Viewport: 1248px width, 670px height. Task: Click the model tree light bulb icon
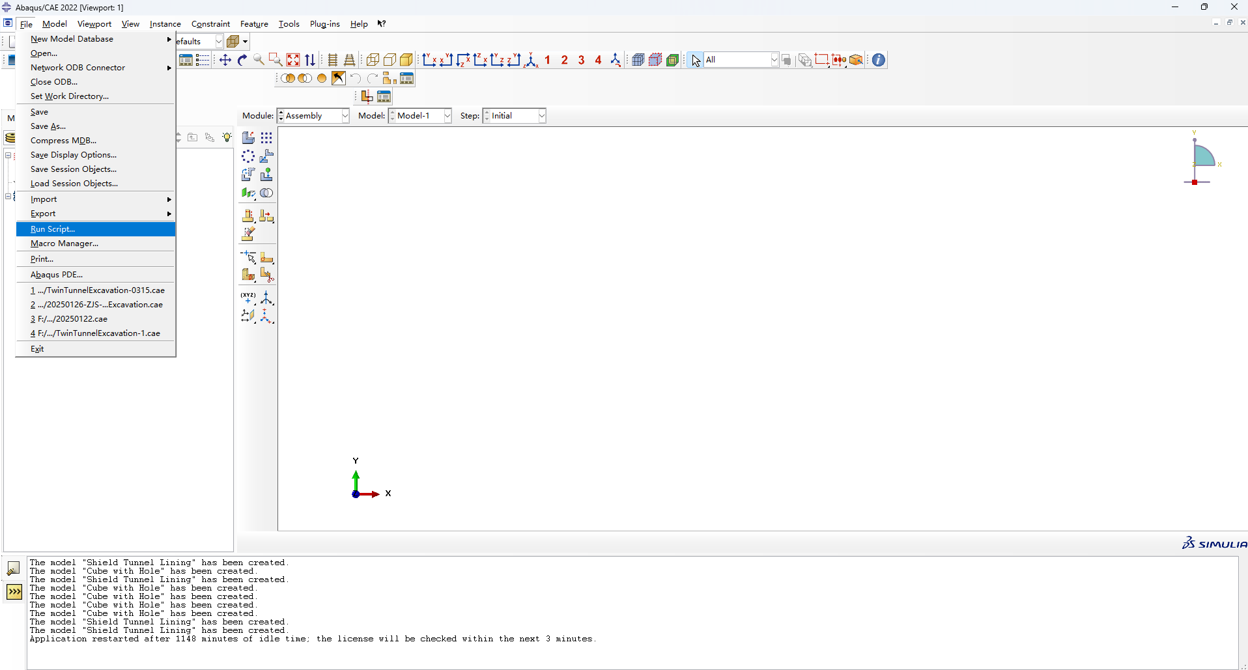[x=227, y=137]
